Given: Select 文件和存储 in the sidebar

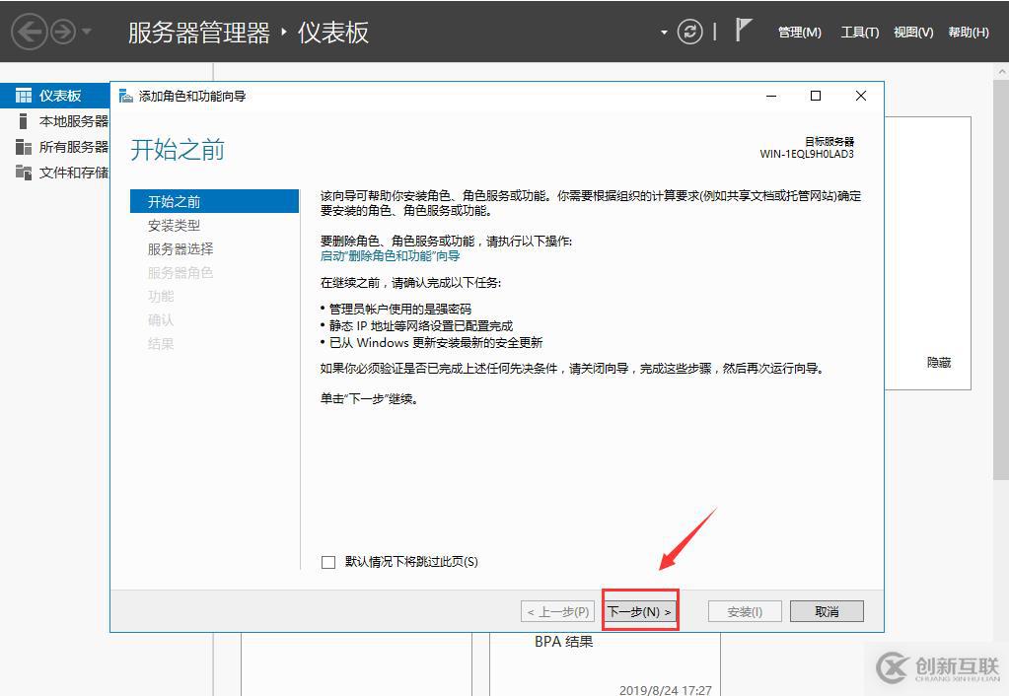Looking at the screenshot, I should pos(54,173).
